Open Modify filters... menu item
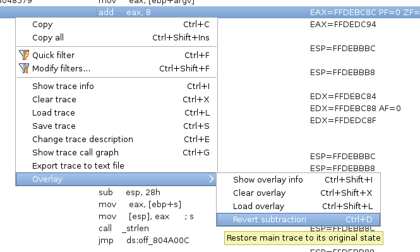 click(116, 69)
